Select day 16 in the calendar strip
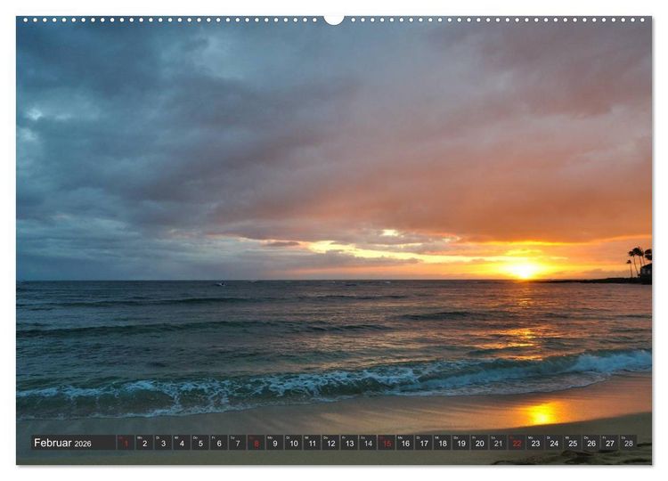 coord(405,443)
